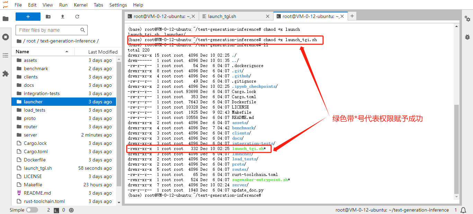This screenshot has width=473, height=214.
Task: Toggle Simple mode switch
Action: pyautogui.click(x=32, y=210)
